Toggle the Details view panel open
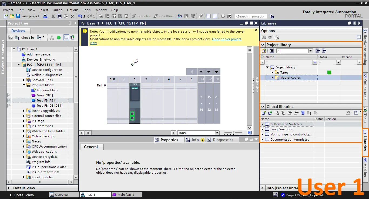This screenshot has width=369, height=199. [x=9, y=188]
